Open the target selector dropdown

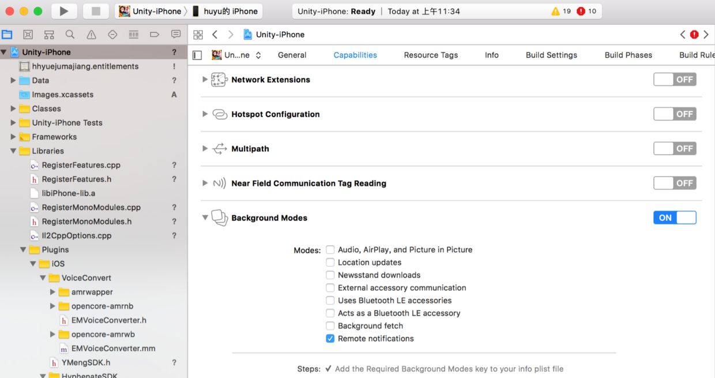pyautogui.click(x=236, y=55)
